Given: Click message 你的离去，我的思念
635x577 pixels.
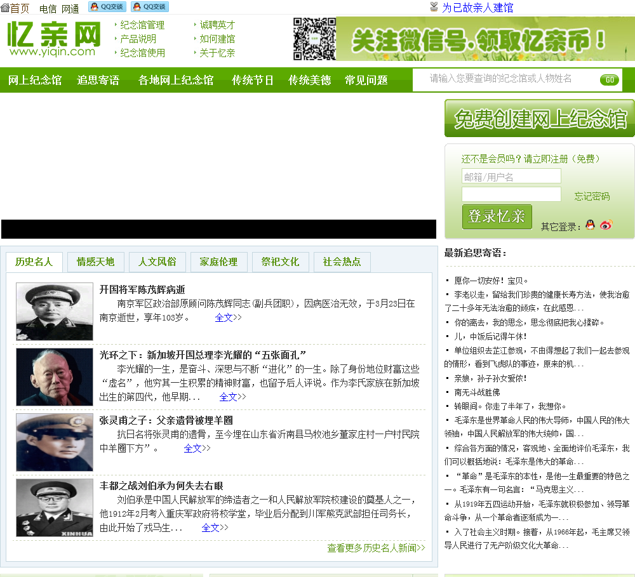Looking at the screenshot, I should [x=529, y=322].
